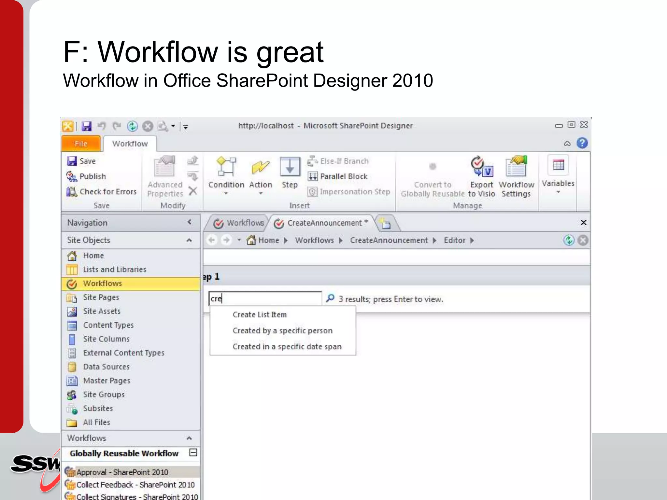
Task: Click Export to Visio
Action: click(x=482, y=176)
